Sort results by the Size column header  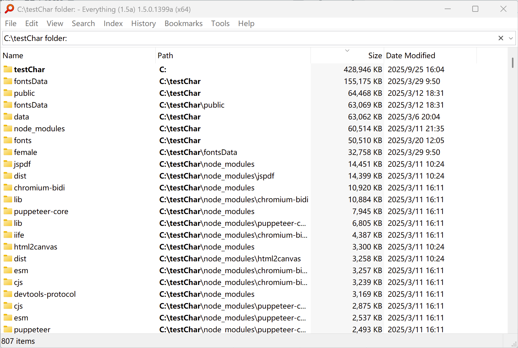pos(347,55)
